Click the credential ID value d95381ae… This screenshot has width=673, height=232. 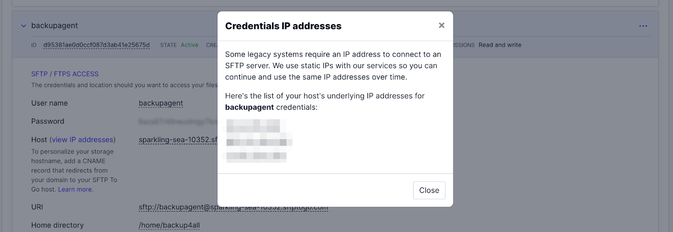[96, 45]
